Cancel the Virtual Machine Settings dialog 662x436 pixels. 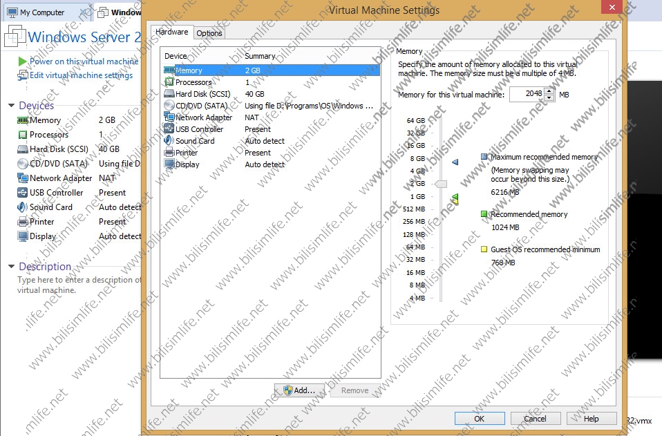click(x=536, y=419)
